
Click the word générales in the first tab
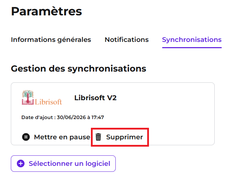(74, 40)
